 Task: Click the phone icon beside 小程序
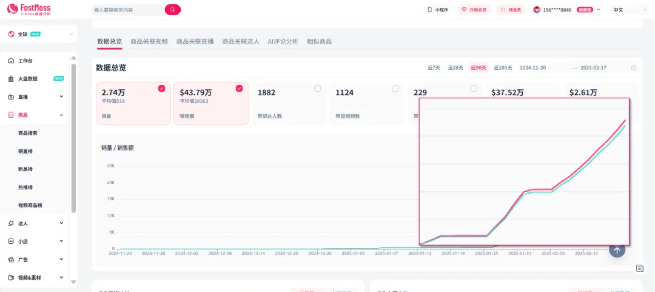point(429,10)
